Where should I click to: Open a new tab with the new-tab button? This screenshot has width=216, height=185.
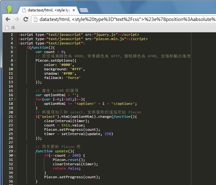[83, 10]
